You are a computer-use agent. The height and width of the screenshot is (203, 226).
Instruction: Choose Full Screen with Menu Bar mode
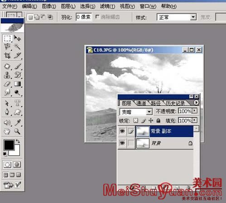pyautogui.click(x=12, y=175)
